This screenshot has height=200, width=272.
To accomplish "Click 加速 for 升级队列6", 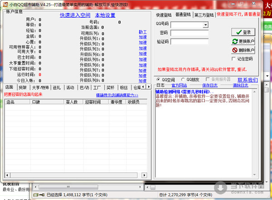I will coord(143,65).
